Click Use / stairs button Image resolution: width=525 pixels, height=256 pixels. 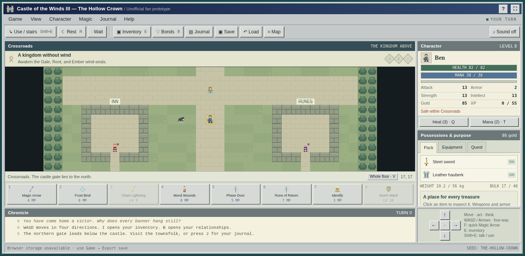pos(31,32)
